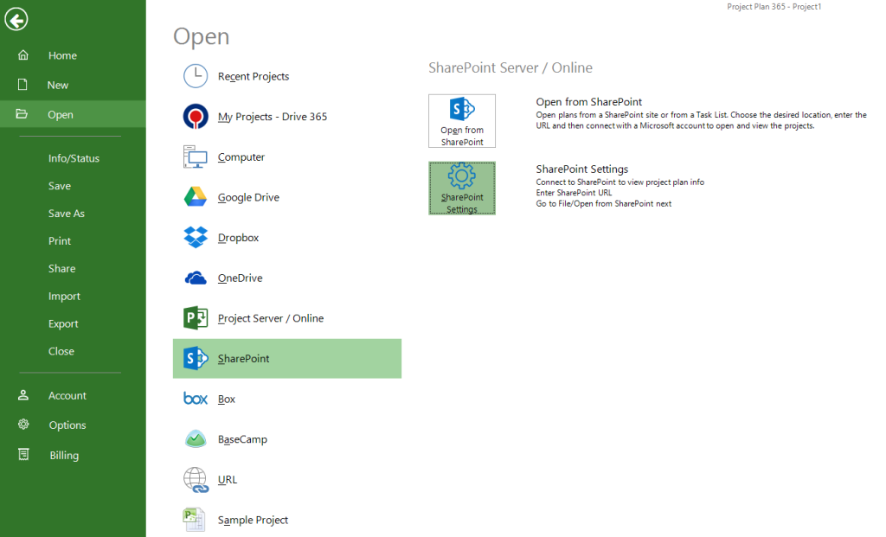
Task: Select the Box storage icon
Action: tap(194, 399)
